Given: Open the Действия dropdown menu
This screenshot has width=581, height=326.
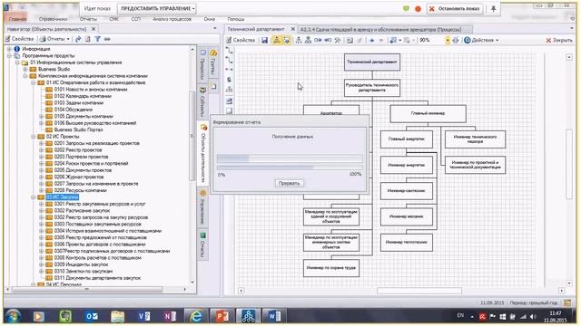Looking at the screenshot, I should click(481, 40).
